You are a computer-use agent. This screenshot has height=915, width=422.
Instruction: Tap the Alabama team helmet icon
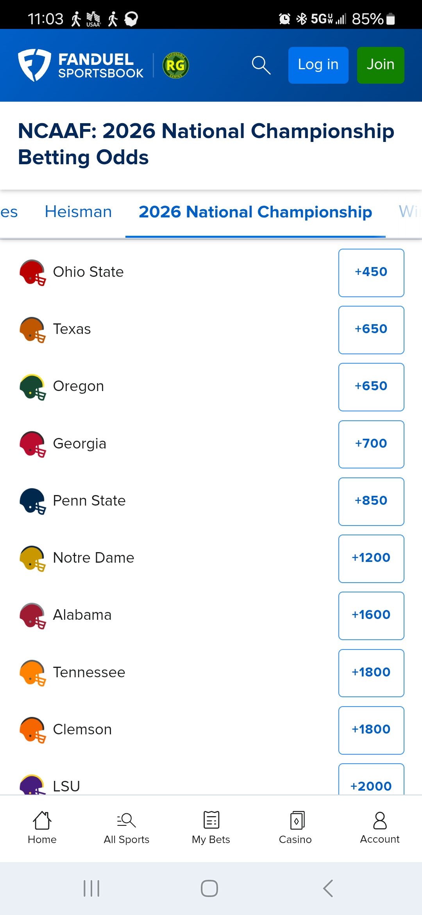(33, 615)
